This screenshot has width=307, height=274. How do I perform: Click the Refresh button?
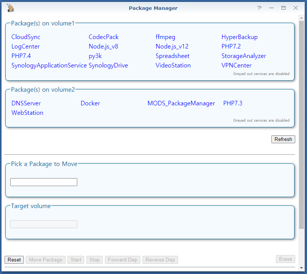coord(283,139)
